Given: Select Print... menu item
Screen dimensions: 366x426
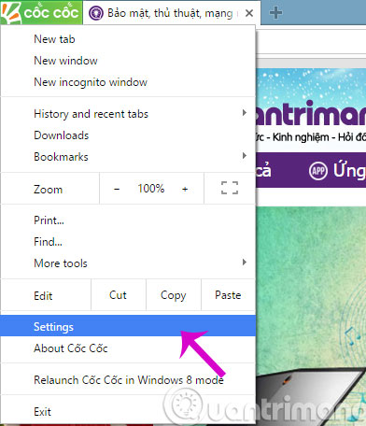Looking at the screenshot, I should pos(128,220).
